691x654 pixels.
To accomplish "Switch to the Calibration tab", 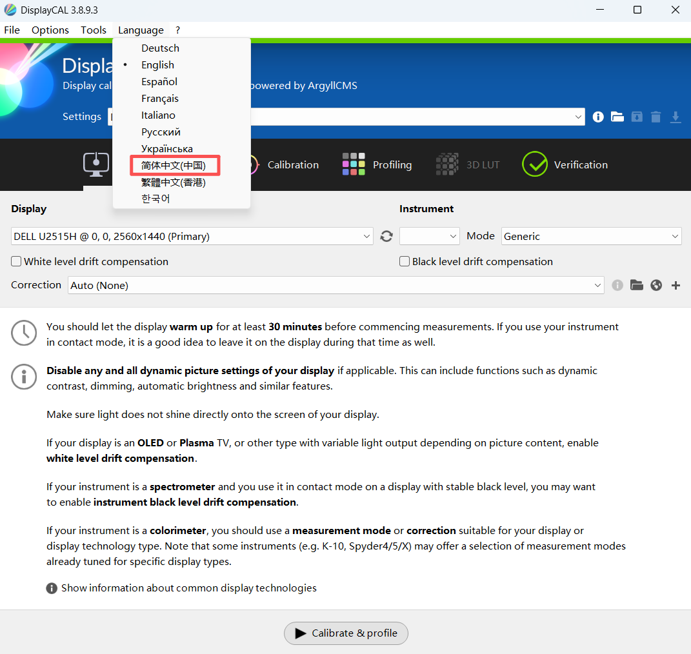I will [293, 164].
